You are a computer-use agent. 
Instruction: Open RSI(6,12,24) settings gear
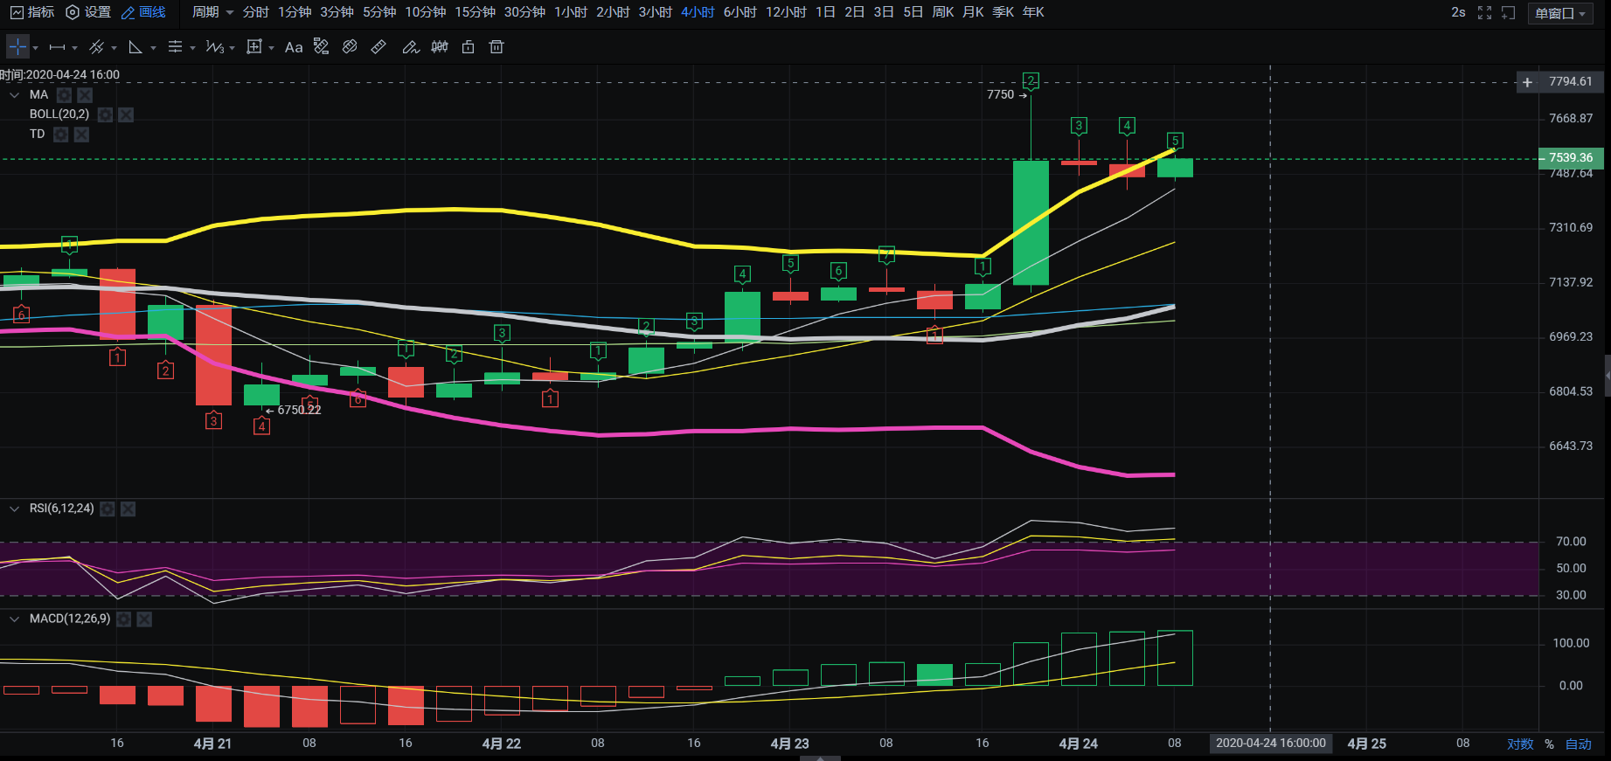108,508
